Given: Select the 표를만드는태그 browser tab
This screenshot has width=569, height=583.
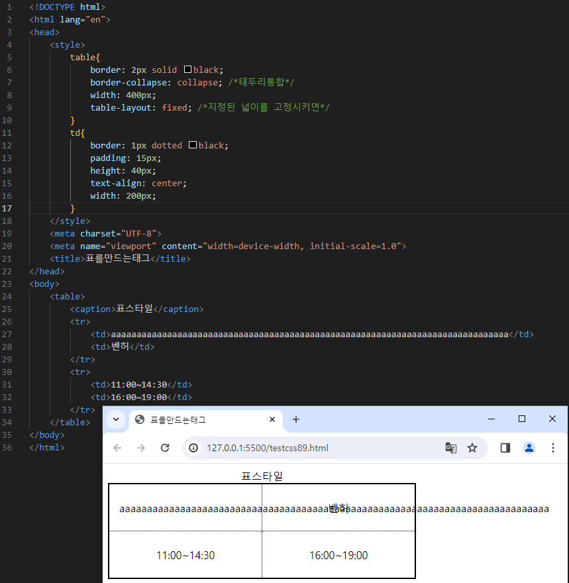Looking at the screenshot, I should point(205,420).
